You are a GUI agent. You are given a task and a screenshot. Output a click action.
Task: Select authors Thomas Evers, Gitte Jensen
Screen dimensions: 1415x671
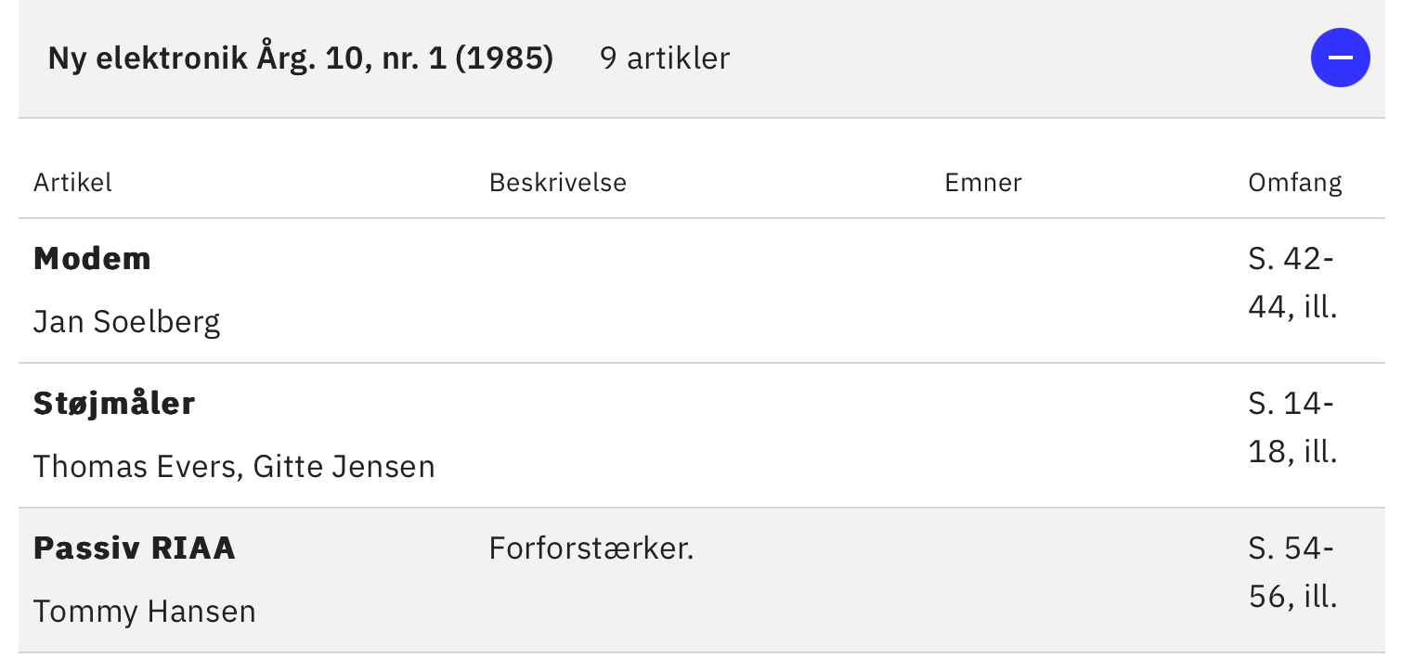[234, 466]
